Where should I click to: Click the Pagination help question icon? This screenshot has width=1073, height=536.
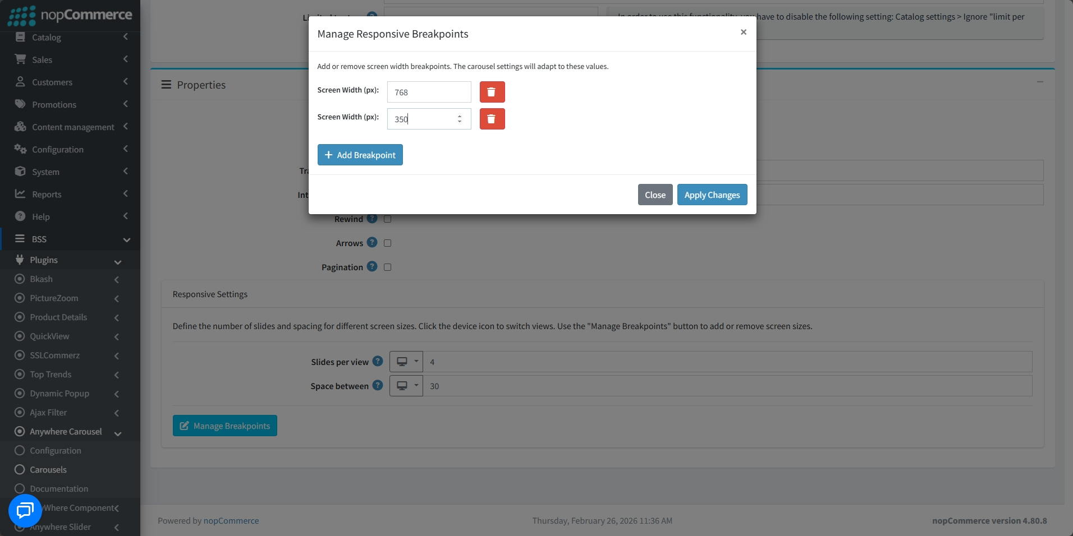(x=372, y=266)
